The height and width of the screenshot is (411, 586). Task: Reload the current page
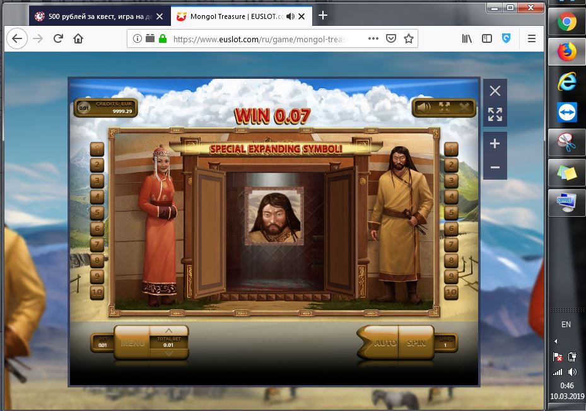coord(58,38)
